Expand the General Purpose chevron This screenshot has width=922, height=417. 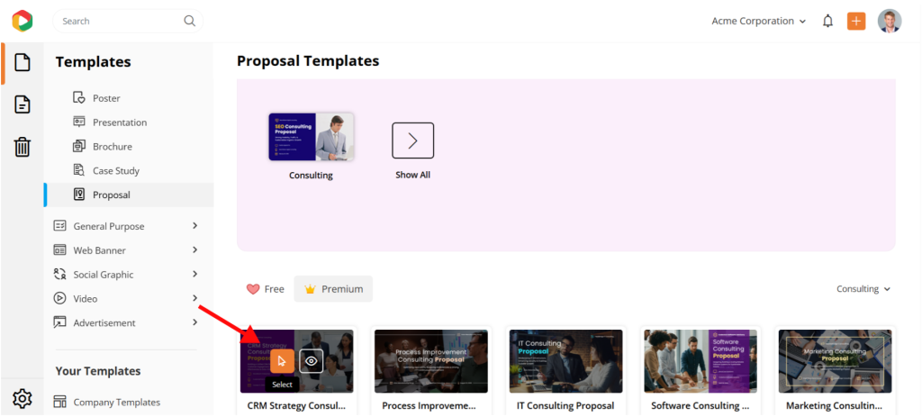pos(195,226)
